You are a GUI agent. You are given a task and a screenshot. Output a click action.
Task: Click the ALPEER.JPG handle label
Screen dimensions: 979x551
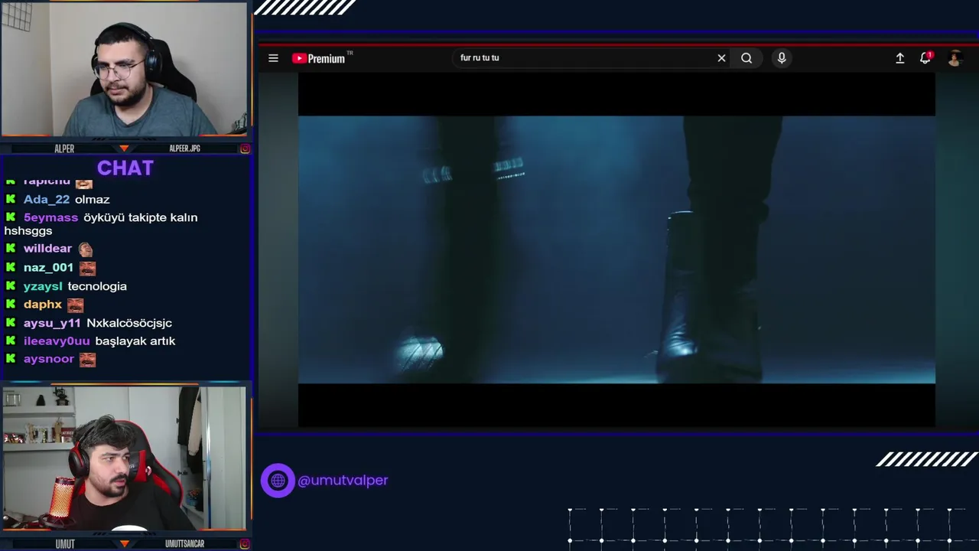coord(184,148)
